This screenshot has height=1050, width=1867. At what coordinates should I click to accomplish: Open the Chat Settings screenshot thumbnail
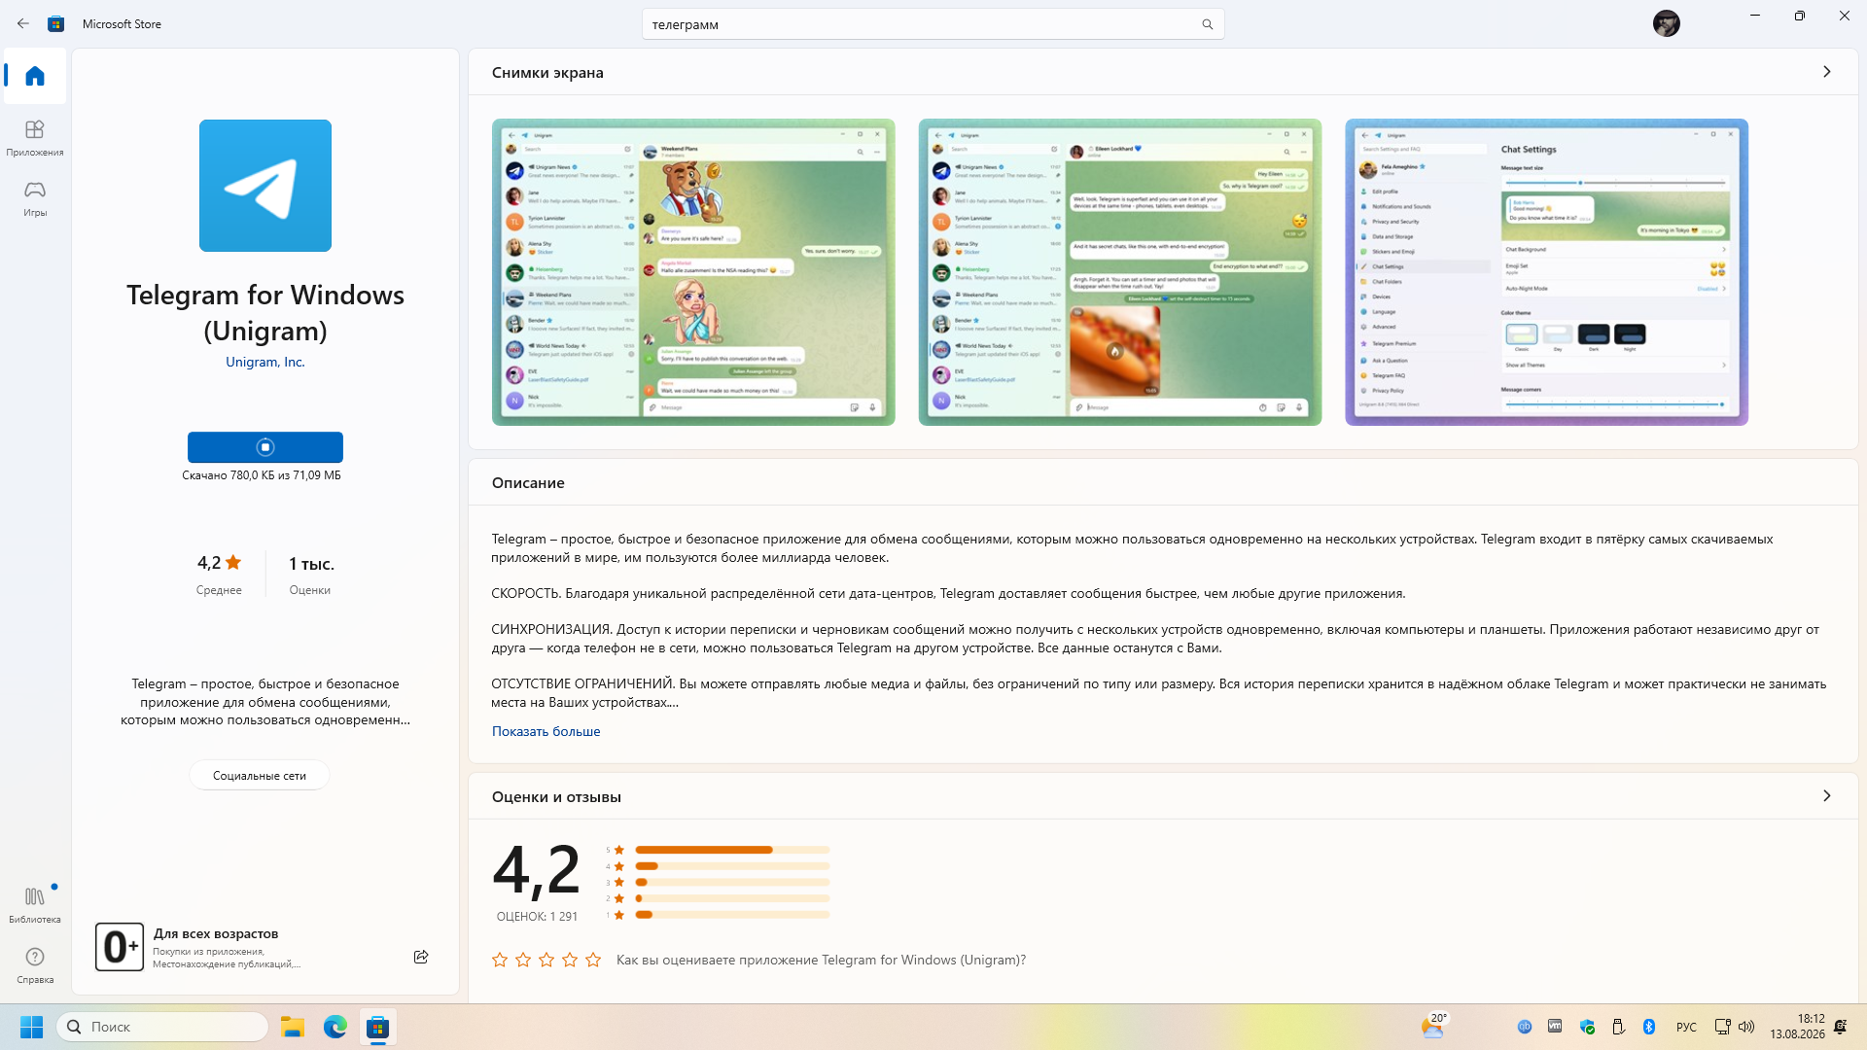pyautogui.click(x=1546, y=272)
